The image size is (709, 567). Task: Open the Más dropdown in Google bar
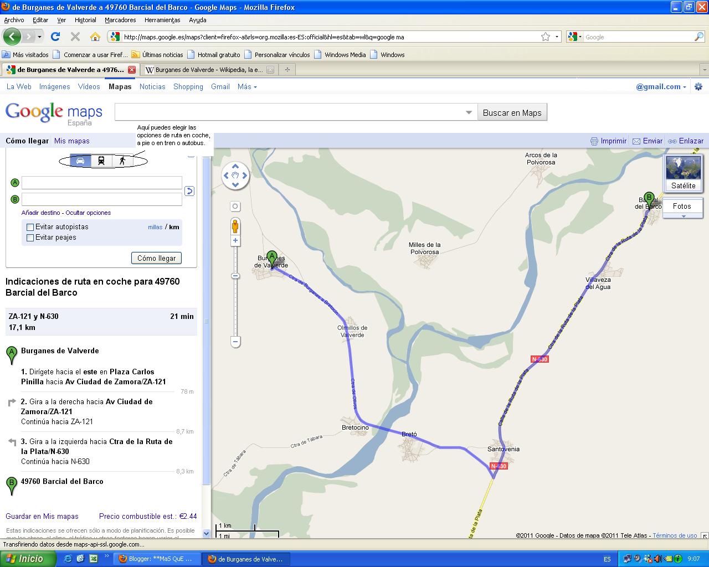[244, 86]
